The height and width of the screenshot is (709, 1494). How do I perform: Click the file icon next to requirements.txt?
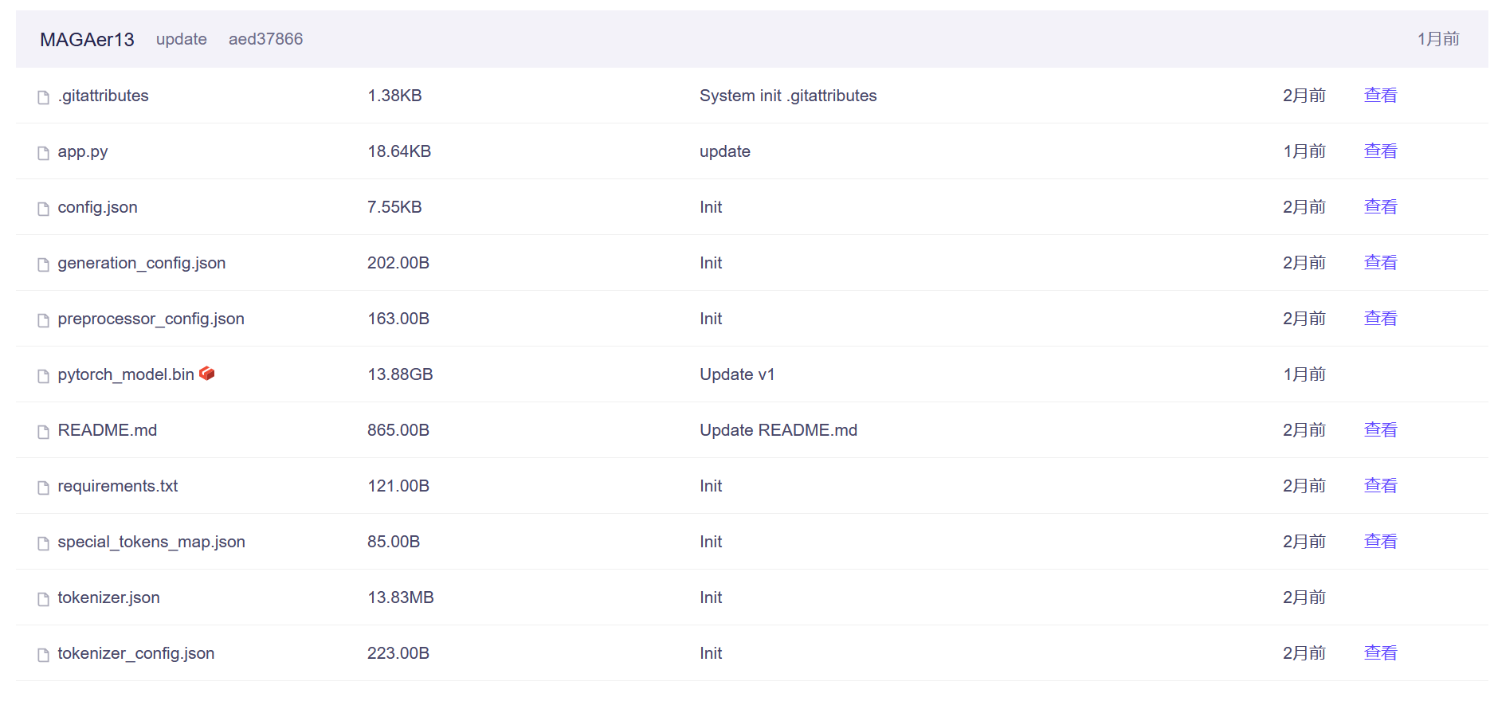click(43, 488)
